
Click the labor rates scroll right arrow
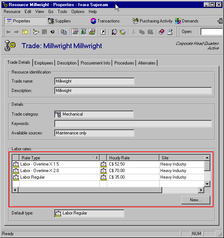tap(201, 190)
